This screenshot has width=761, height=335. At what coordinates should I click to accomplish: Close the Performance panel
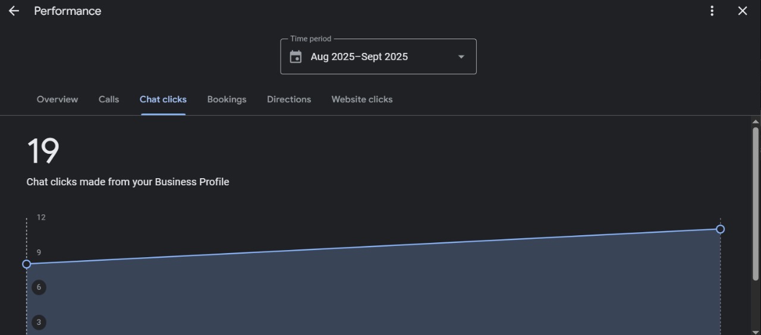(743, 11)
